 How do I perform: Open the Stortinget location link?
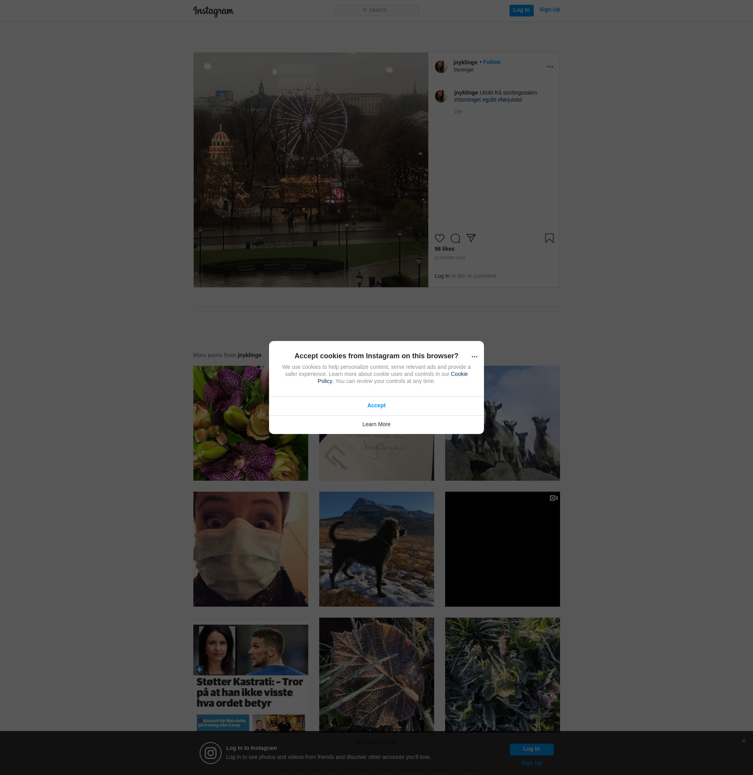(x=463, y=70)
